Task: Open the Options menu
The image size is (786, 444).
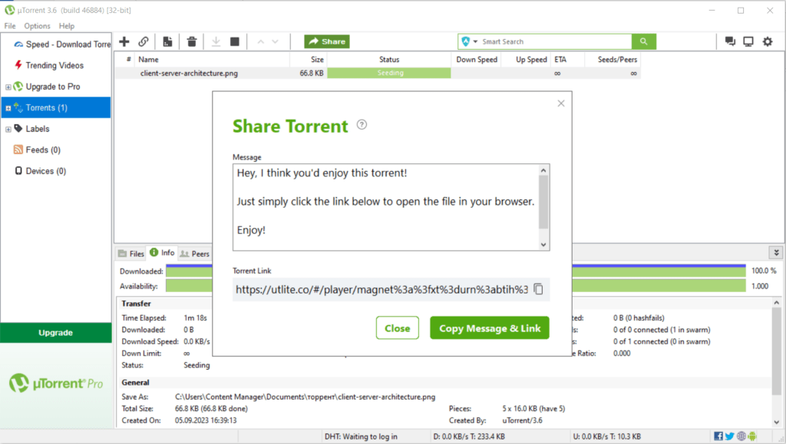Action: 37,26
